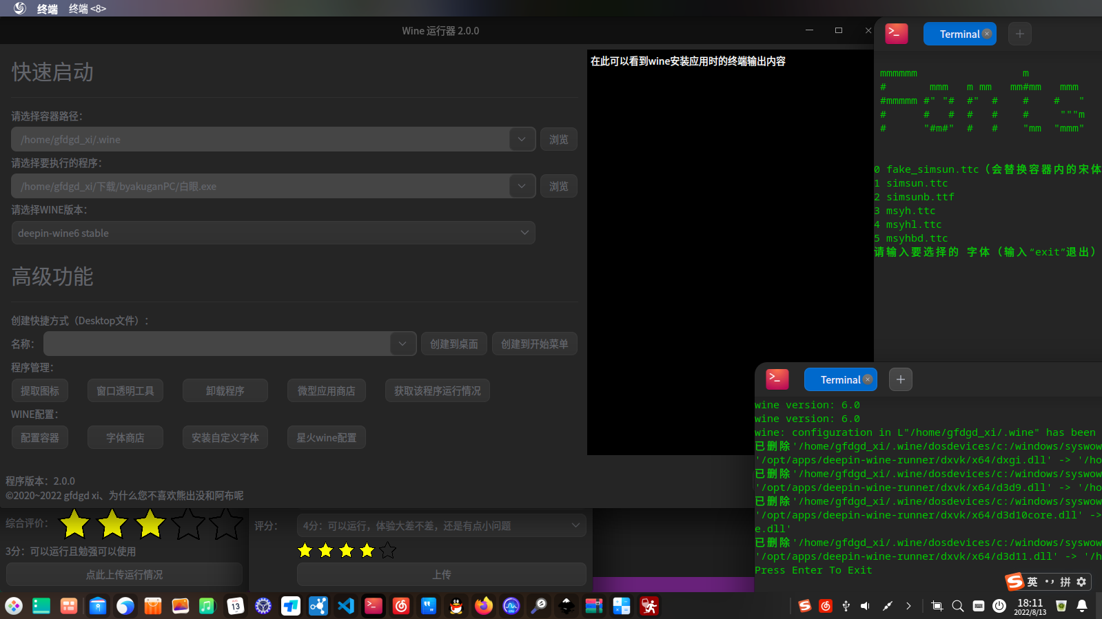Image resolution: width=1102 pixels, height=619 pixels.
Task: Open the trash bin in the taskbar
Action: point(1061,606)
